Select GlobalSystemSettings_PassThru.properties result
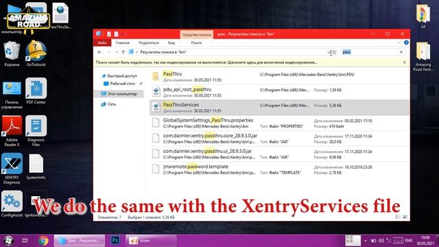 279,123
